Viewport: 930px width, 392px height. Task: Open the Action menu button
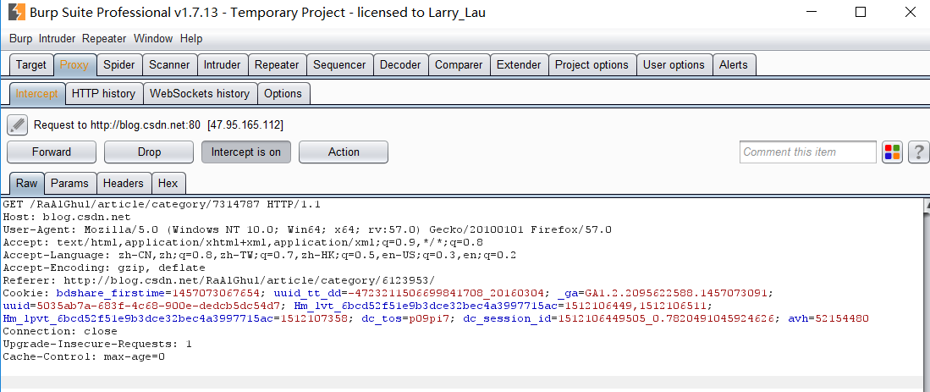(344, 152)
